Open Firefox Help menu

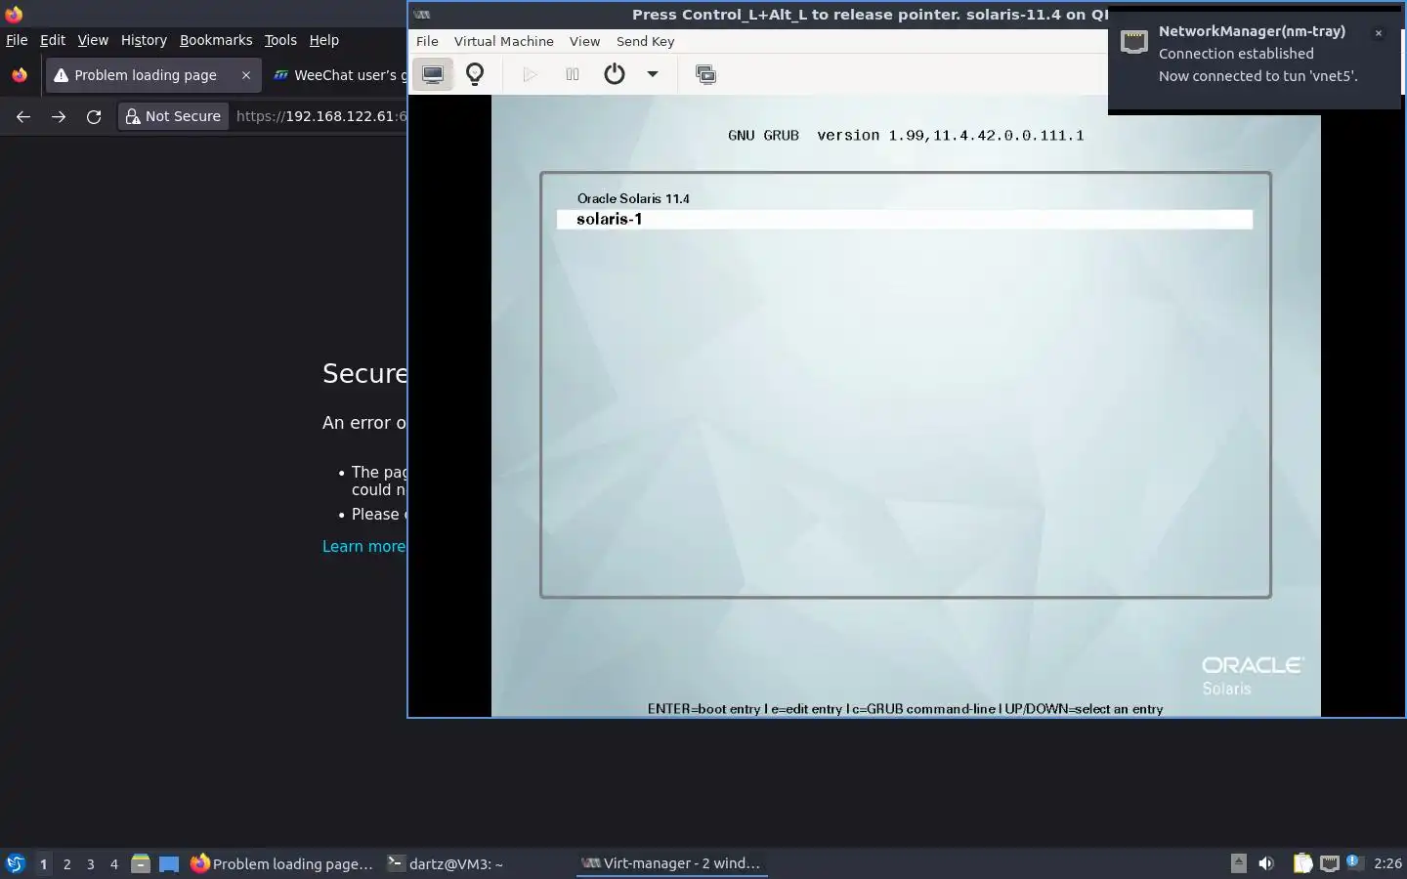(324, 40)
